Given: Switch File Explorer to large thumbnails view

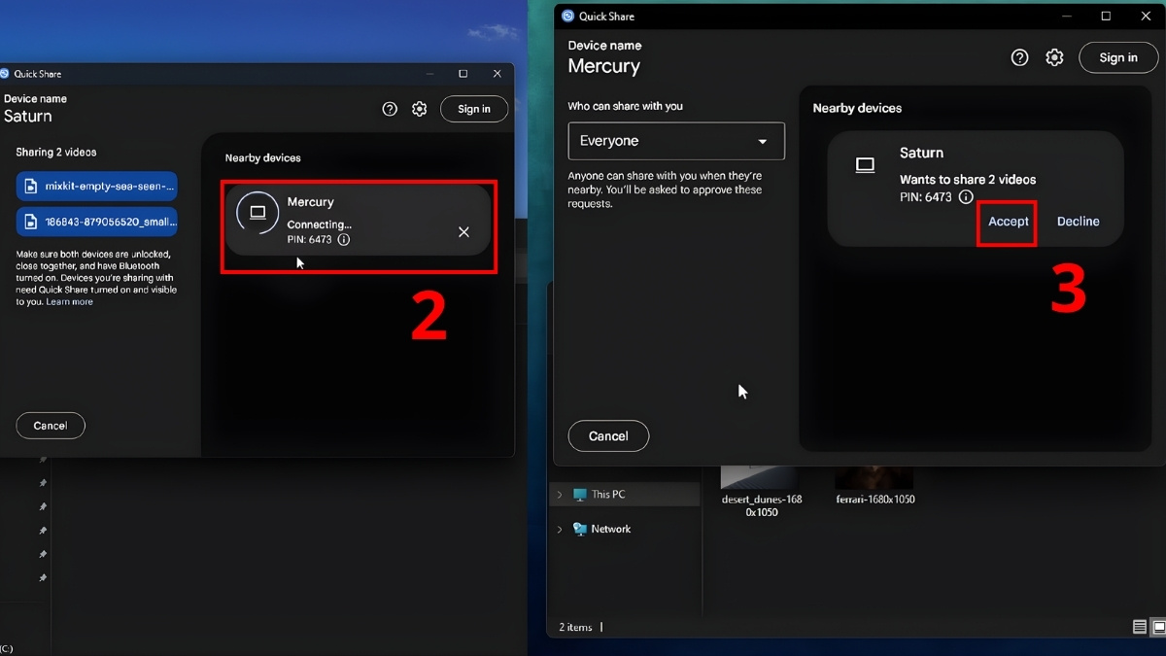Looking at the screenshot, I should (x=1158, y=628).
